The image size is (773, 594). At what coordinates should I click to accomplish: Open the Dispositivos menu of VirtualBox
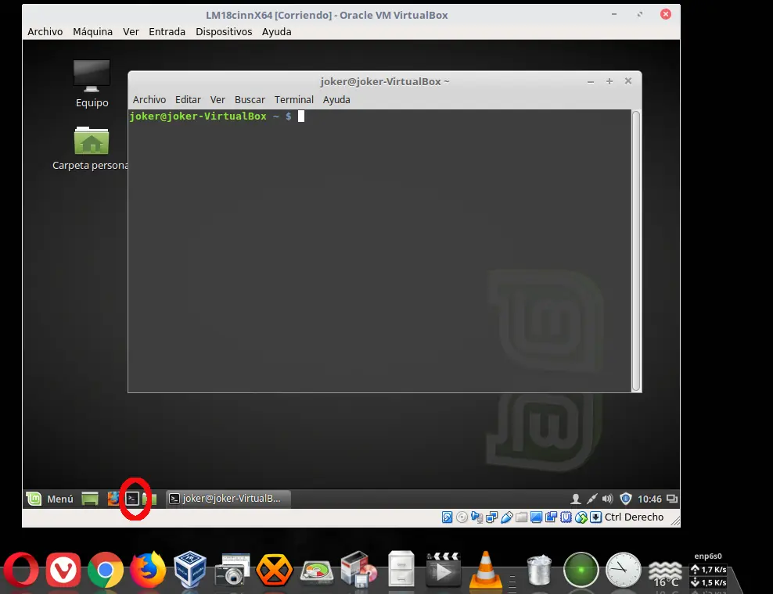click(222, 31)
